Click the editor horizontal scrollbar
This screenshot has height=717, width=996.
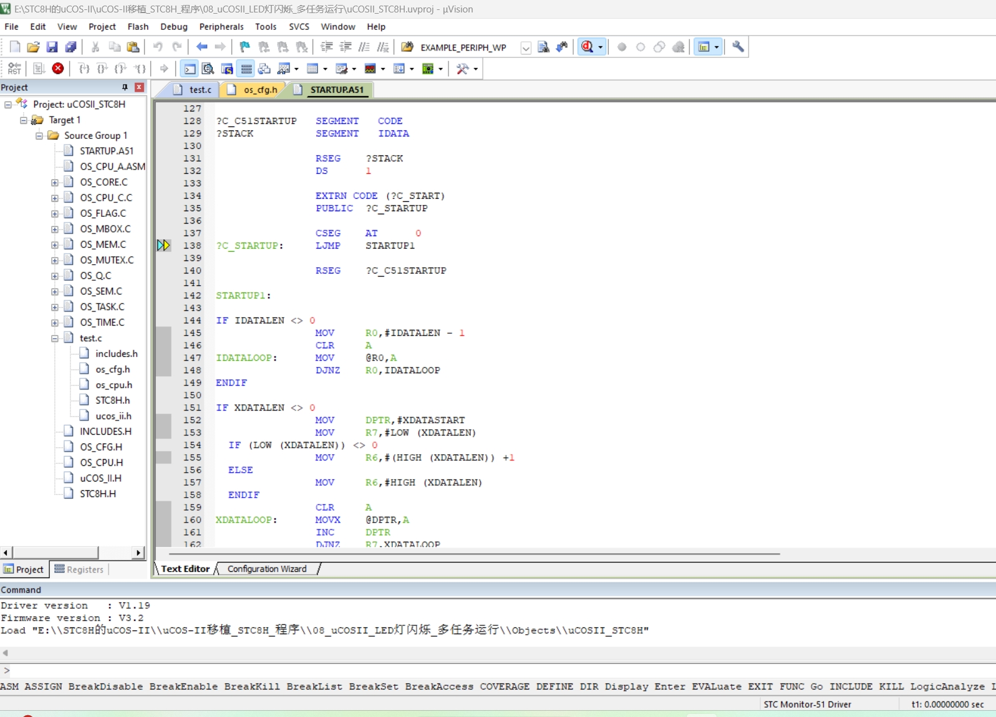(474, 553)
